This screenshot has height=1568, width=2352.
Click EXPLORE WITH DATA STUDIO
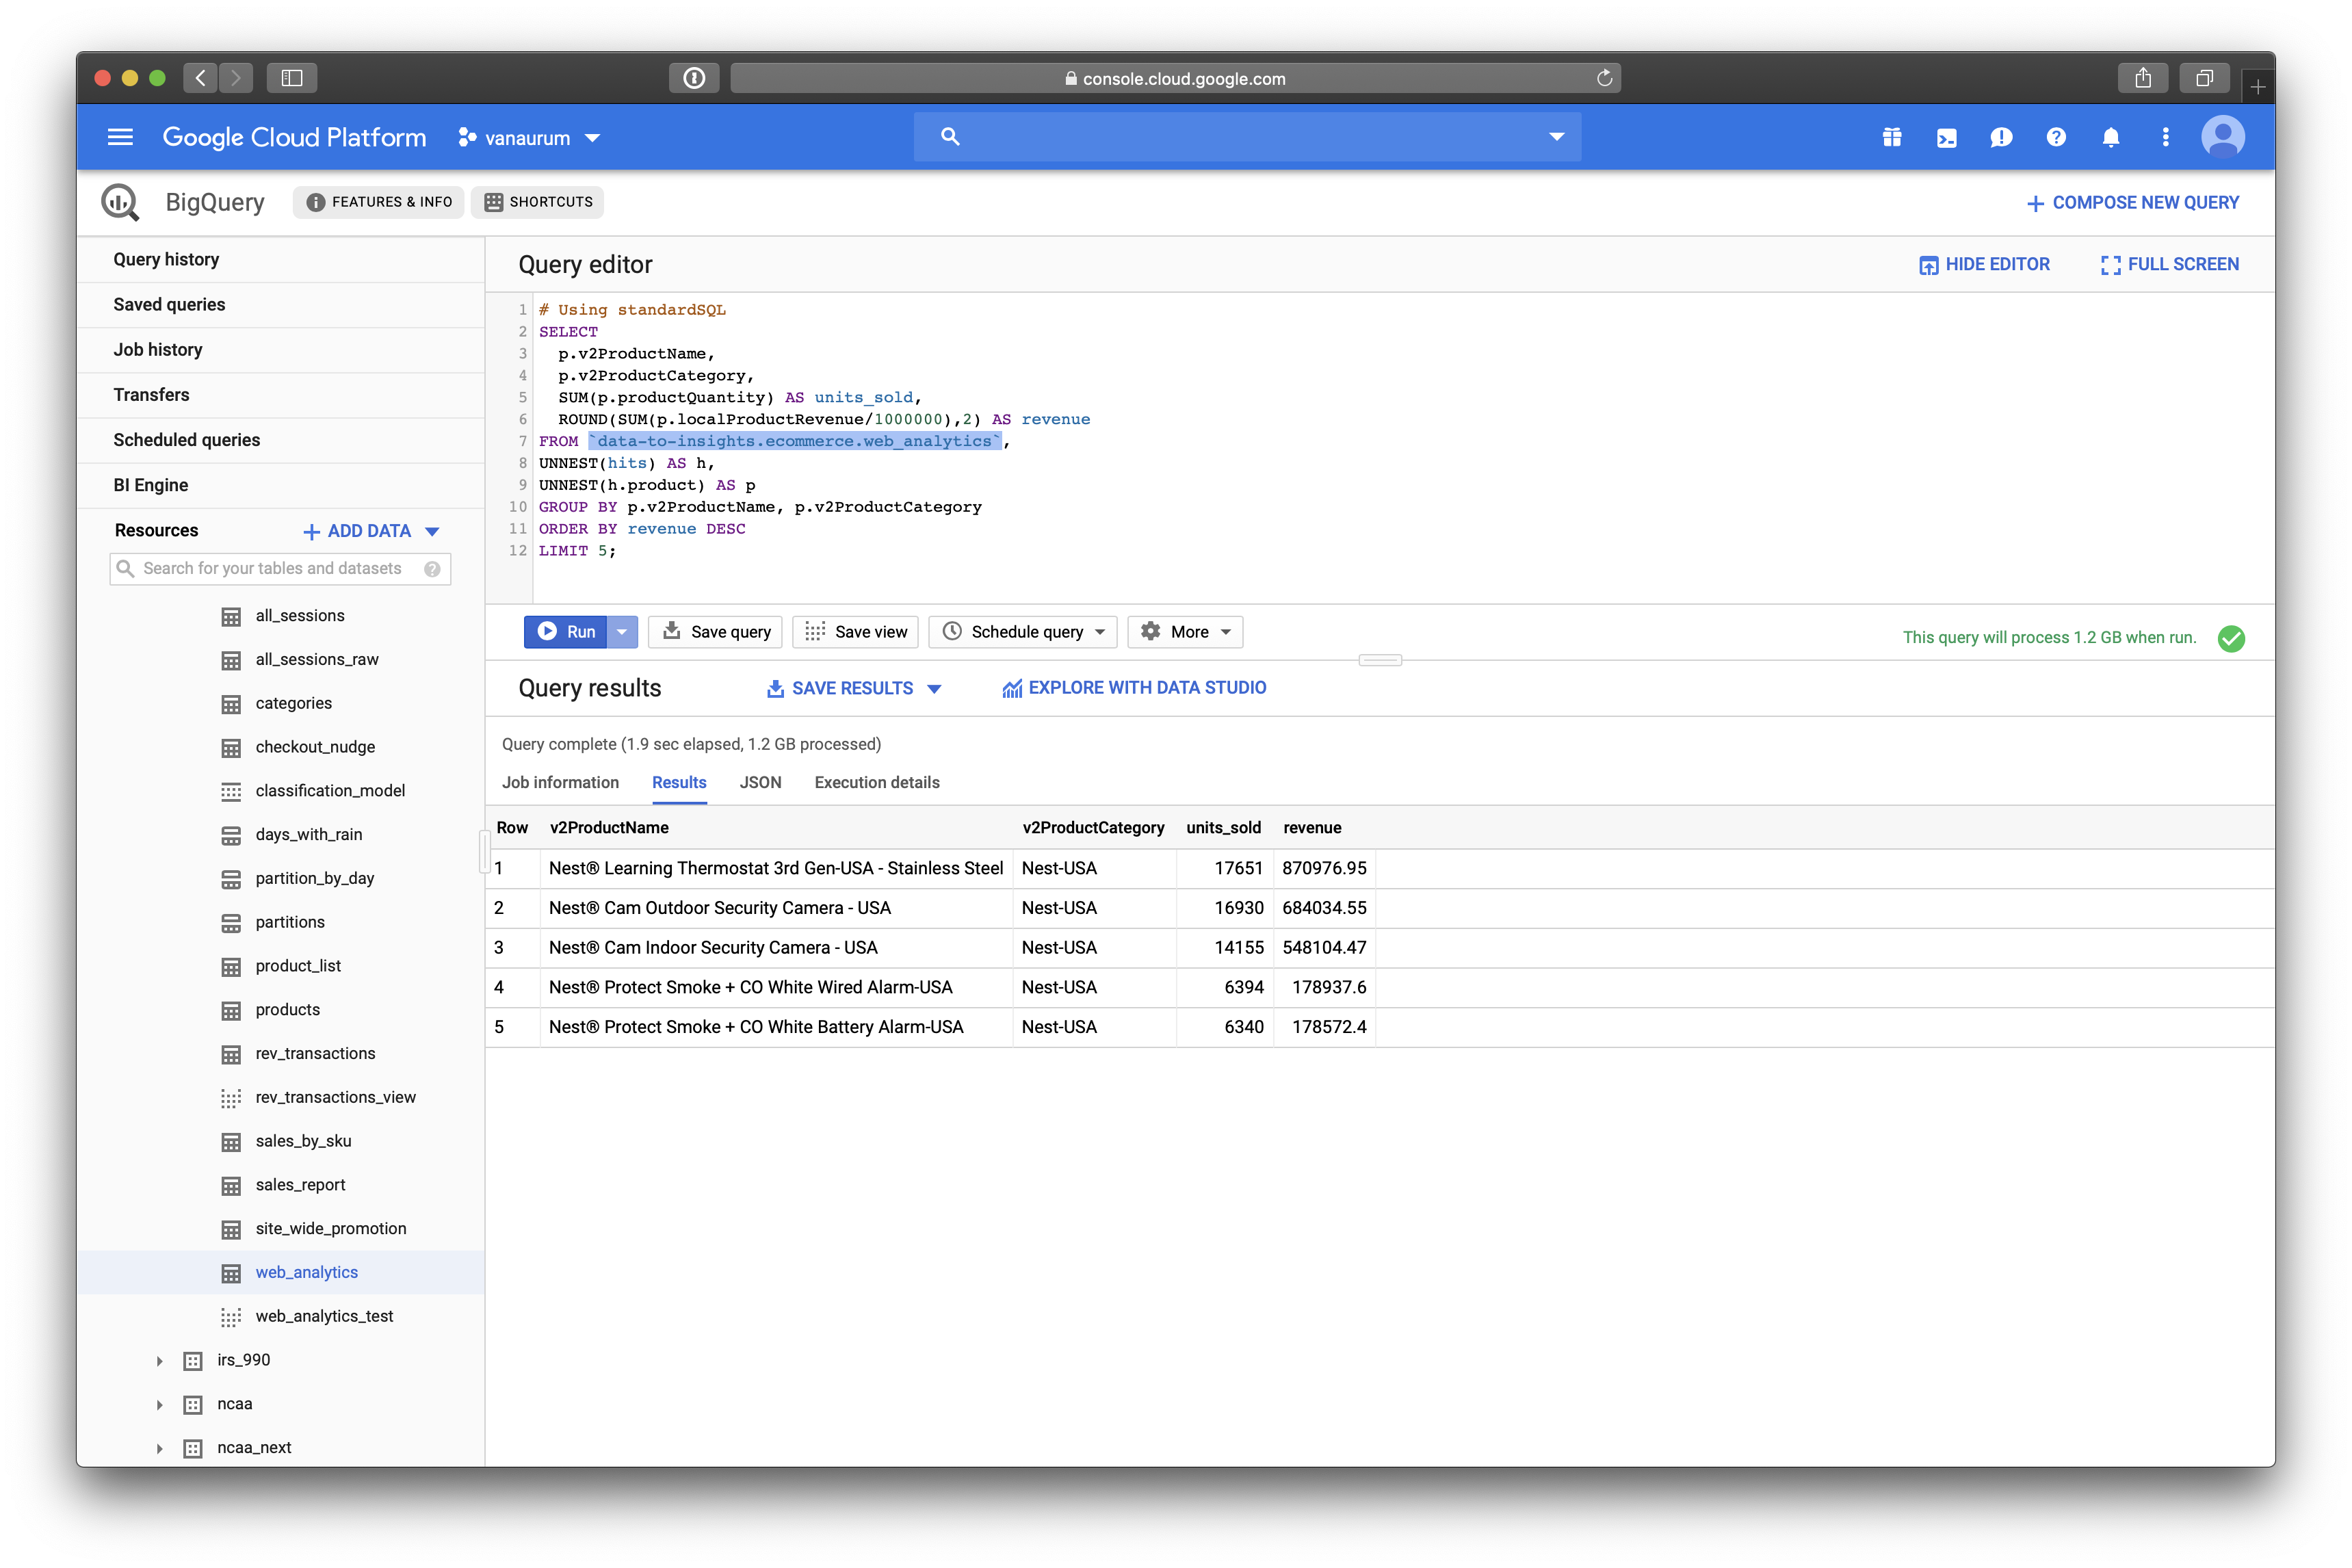pyautogui.click(x=1134, y=688)
